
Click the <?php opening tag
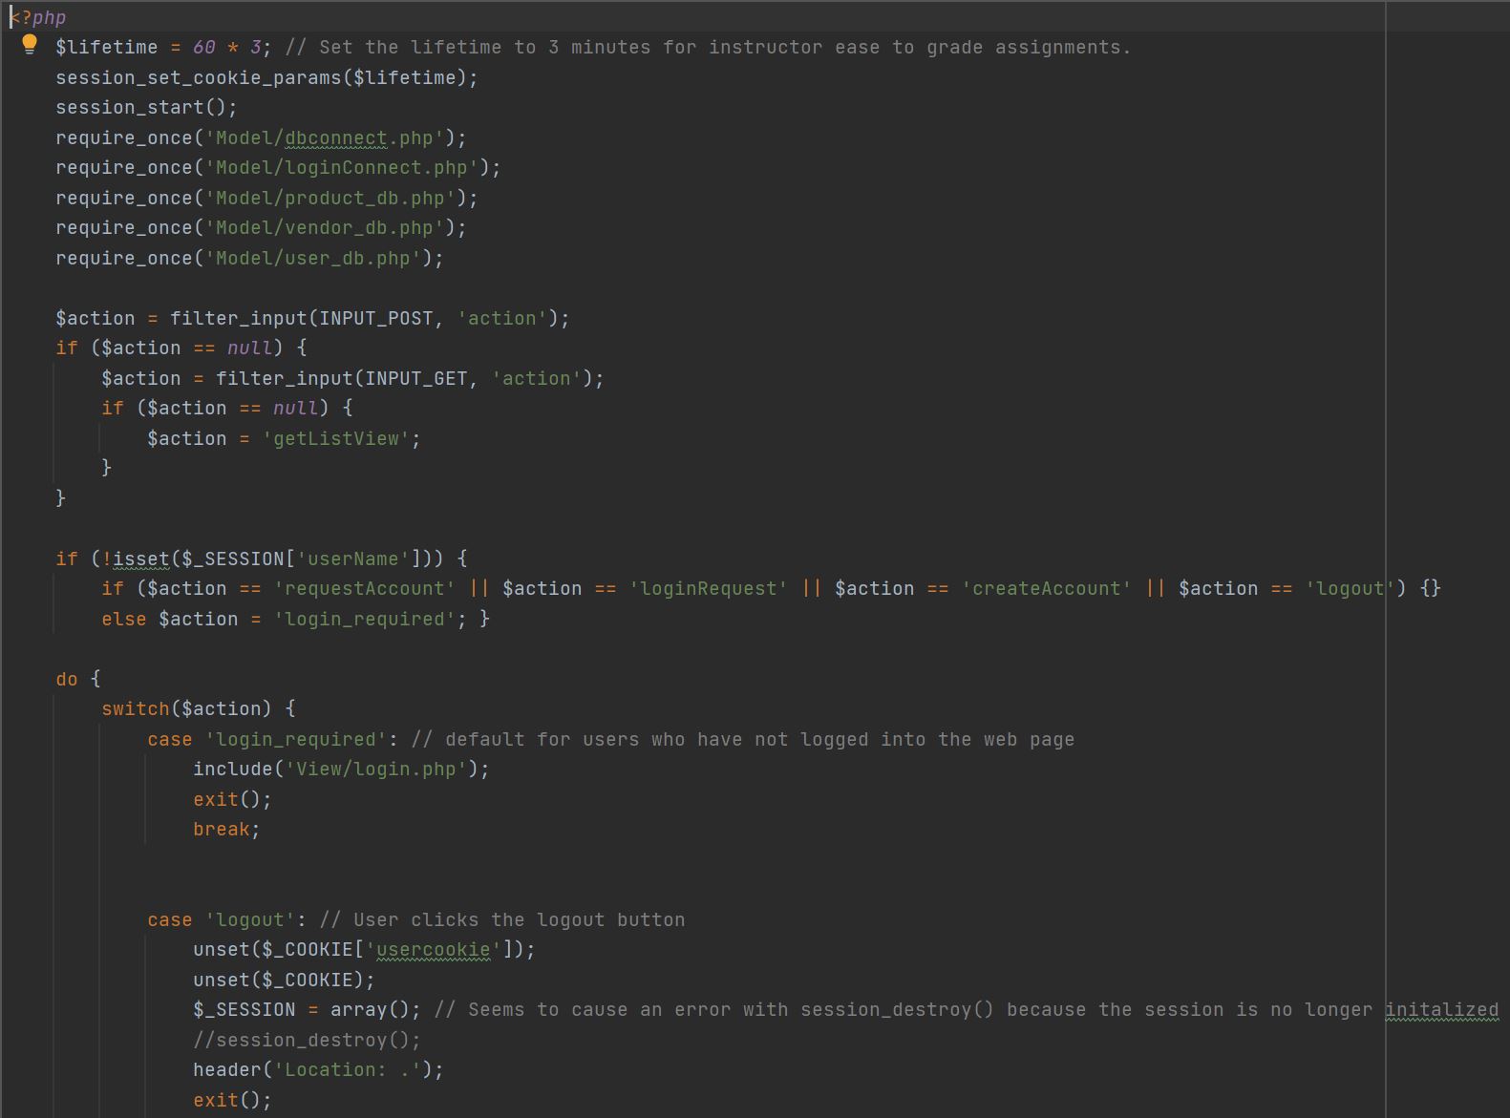coord(38,17)
